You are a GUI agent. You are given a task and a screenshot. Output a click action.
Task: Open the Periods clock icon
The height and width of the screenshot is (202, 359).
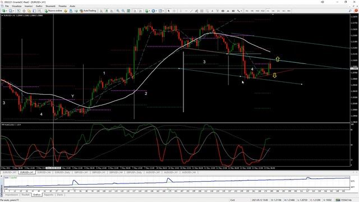pos(153,11)
